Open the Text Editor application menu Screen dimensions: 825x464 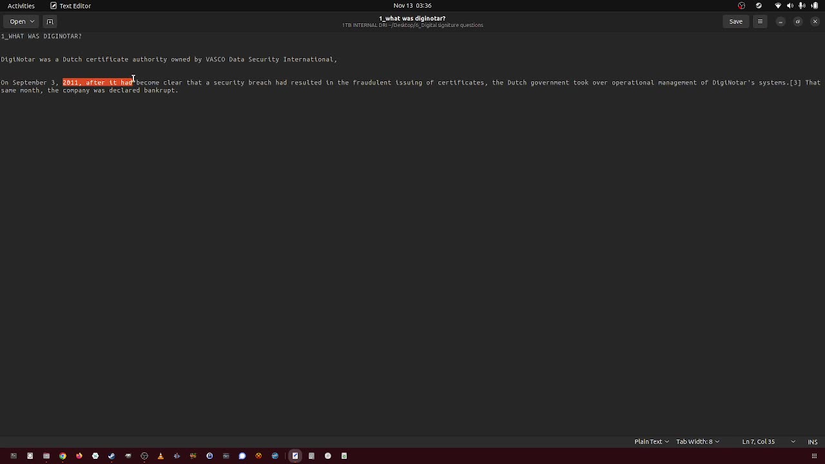71,6
